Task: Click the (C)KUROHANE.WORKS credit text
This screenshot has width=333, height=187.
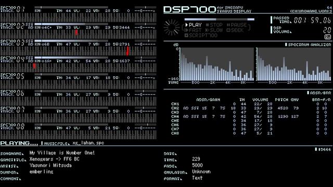Action: [311, 11]
